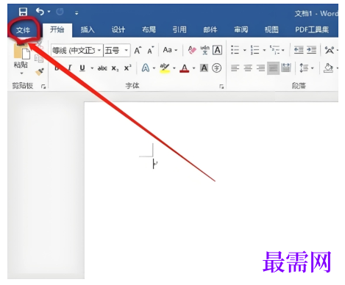345x285 pixels.
Task: Toggle Justify alignment
Action: (x=273, y=68)
